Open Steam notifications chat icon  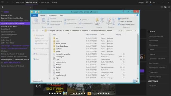click(147, 2)
